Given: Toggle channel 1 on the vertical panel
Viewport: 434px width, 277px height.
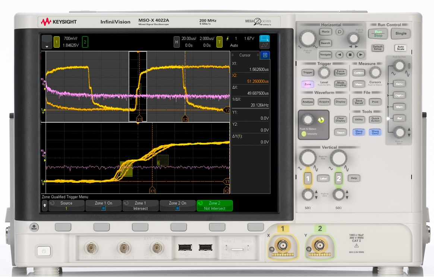Looking at the screenshot, I should (x=308, y=178).
